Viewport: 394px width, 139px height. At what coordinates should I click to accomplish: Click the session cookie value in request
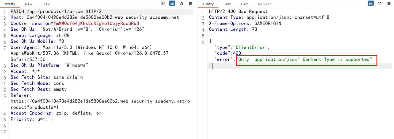pyautogui.click(x=96, y=23)
